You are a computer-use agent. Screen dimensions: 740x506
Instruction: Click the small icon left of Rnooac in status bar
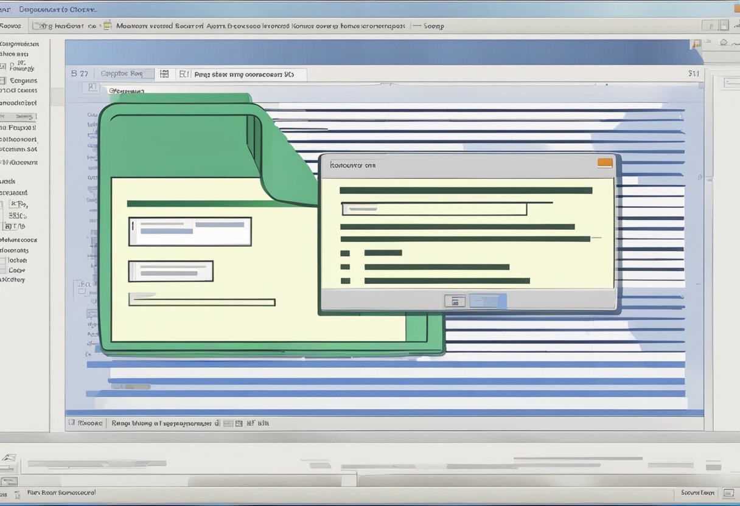(x=72, y=423)
